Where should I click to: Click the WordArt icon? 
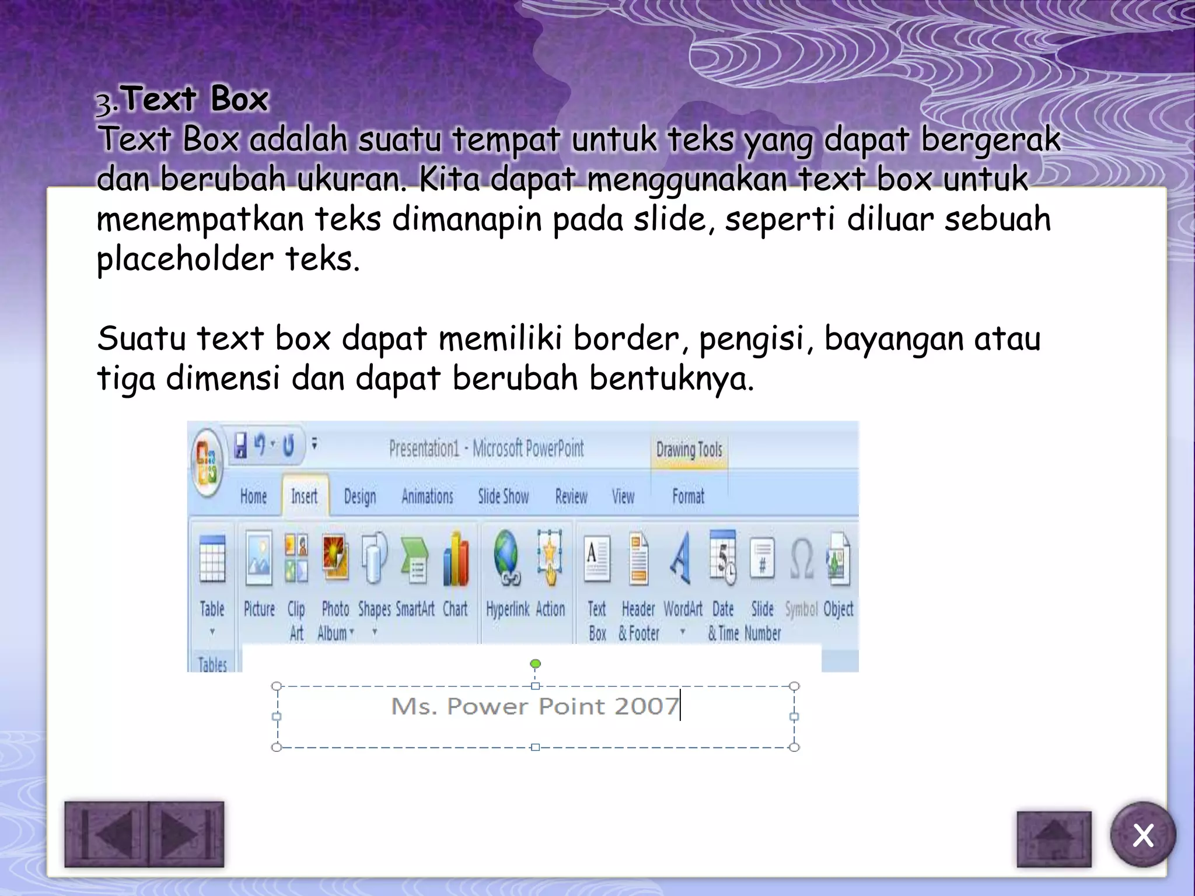click(681, 559)
